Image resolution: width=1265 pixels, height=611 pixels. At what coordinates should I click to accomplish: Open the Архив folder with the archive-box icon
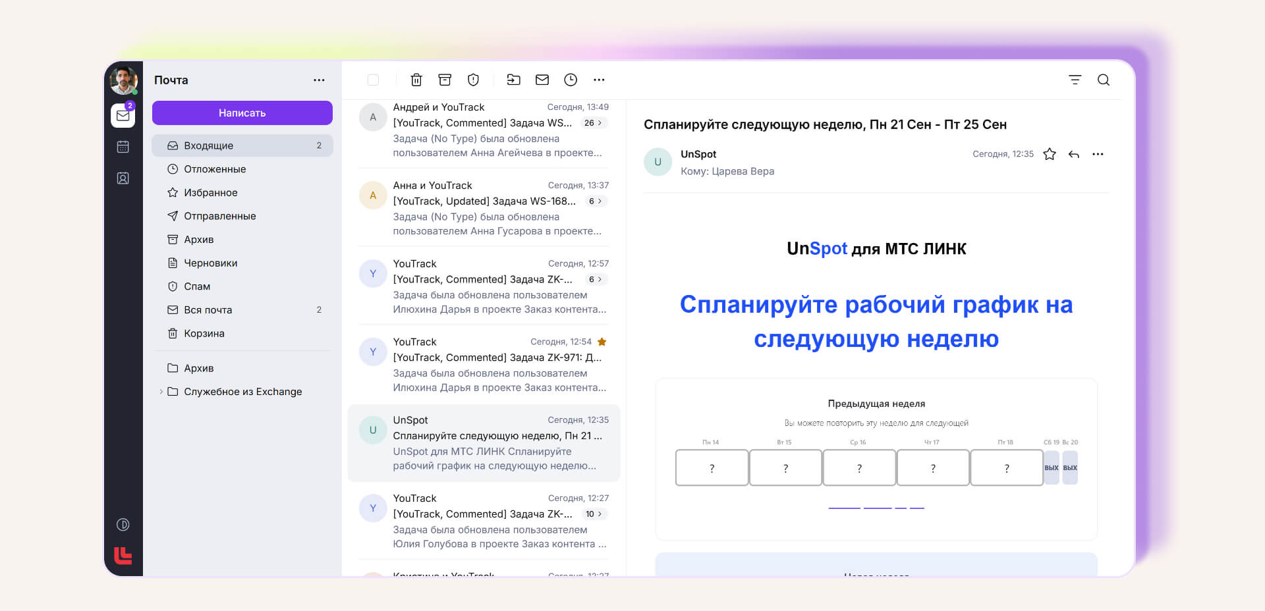[x=242, y=240]
